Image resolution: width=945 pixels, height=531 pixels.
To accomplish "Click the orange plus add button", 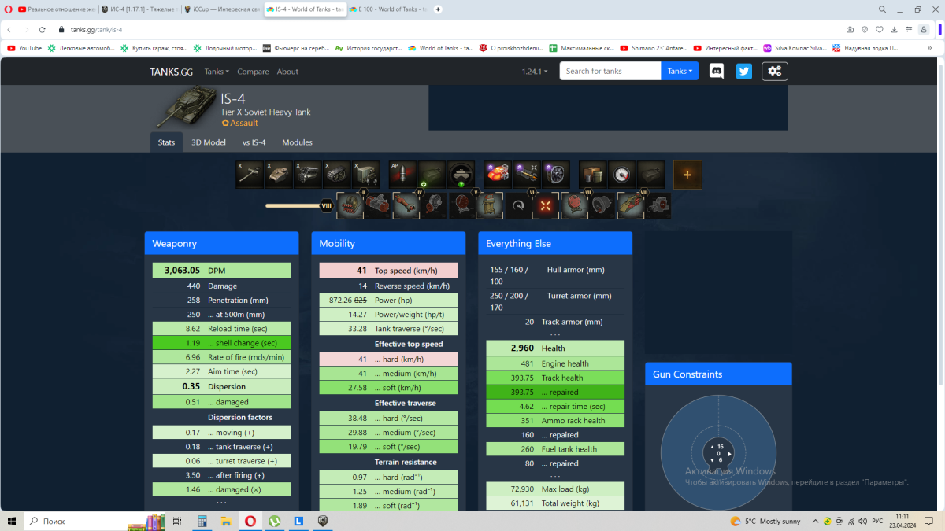I will coord(687,175).
